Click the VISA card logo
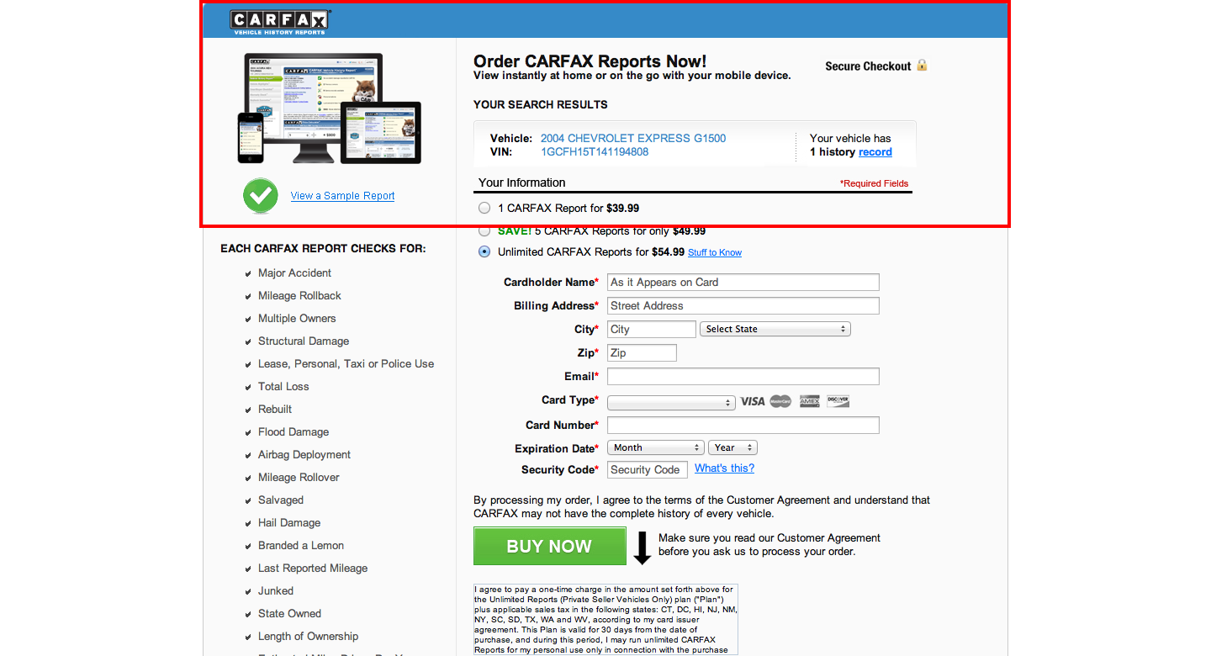 753,401
